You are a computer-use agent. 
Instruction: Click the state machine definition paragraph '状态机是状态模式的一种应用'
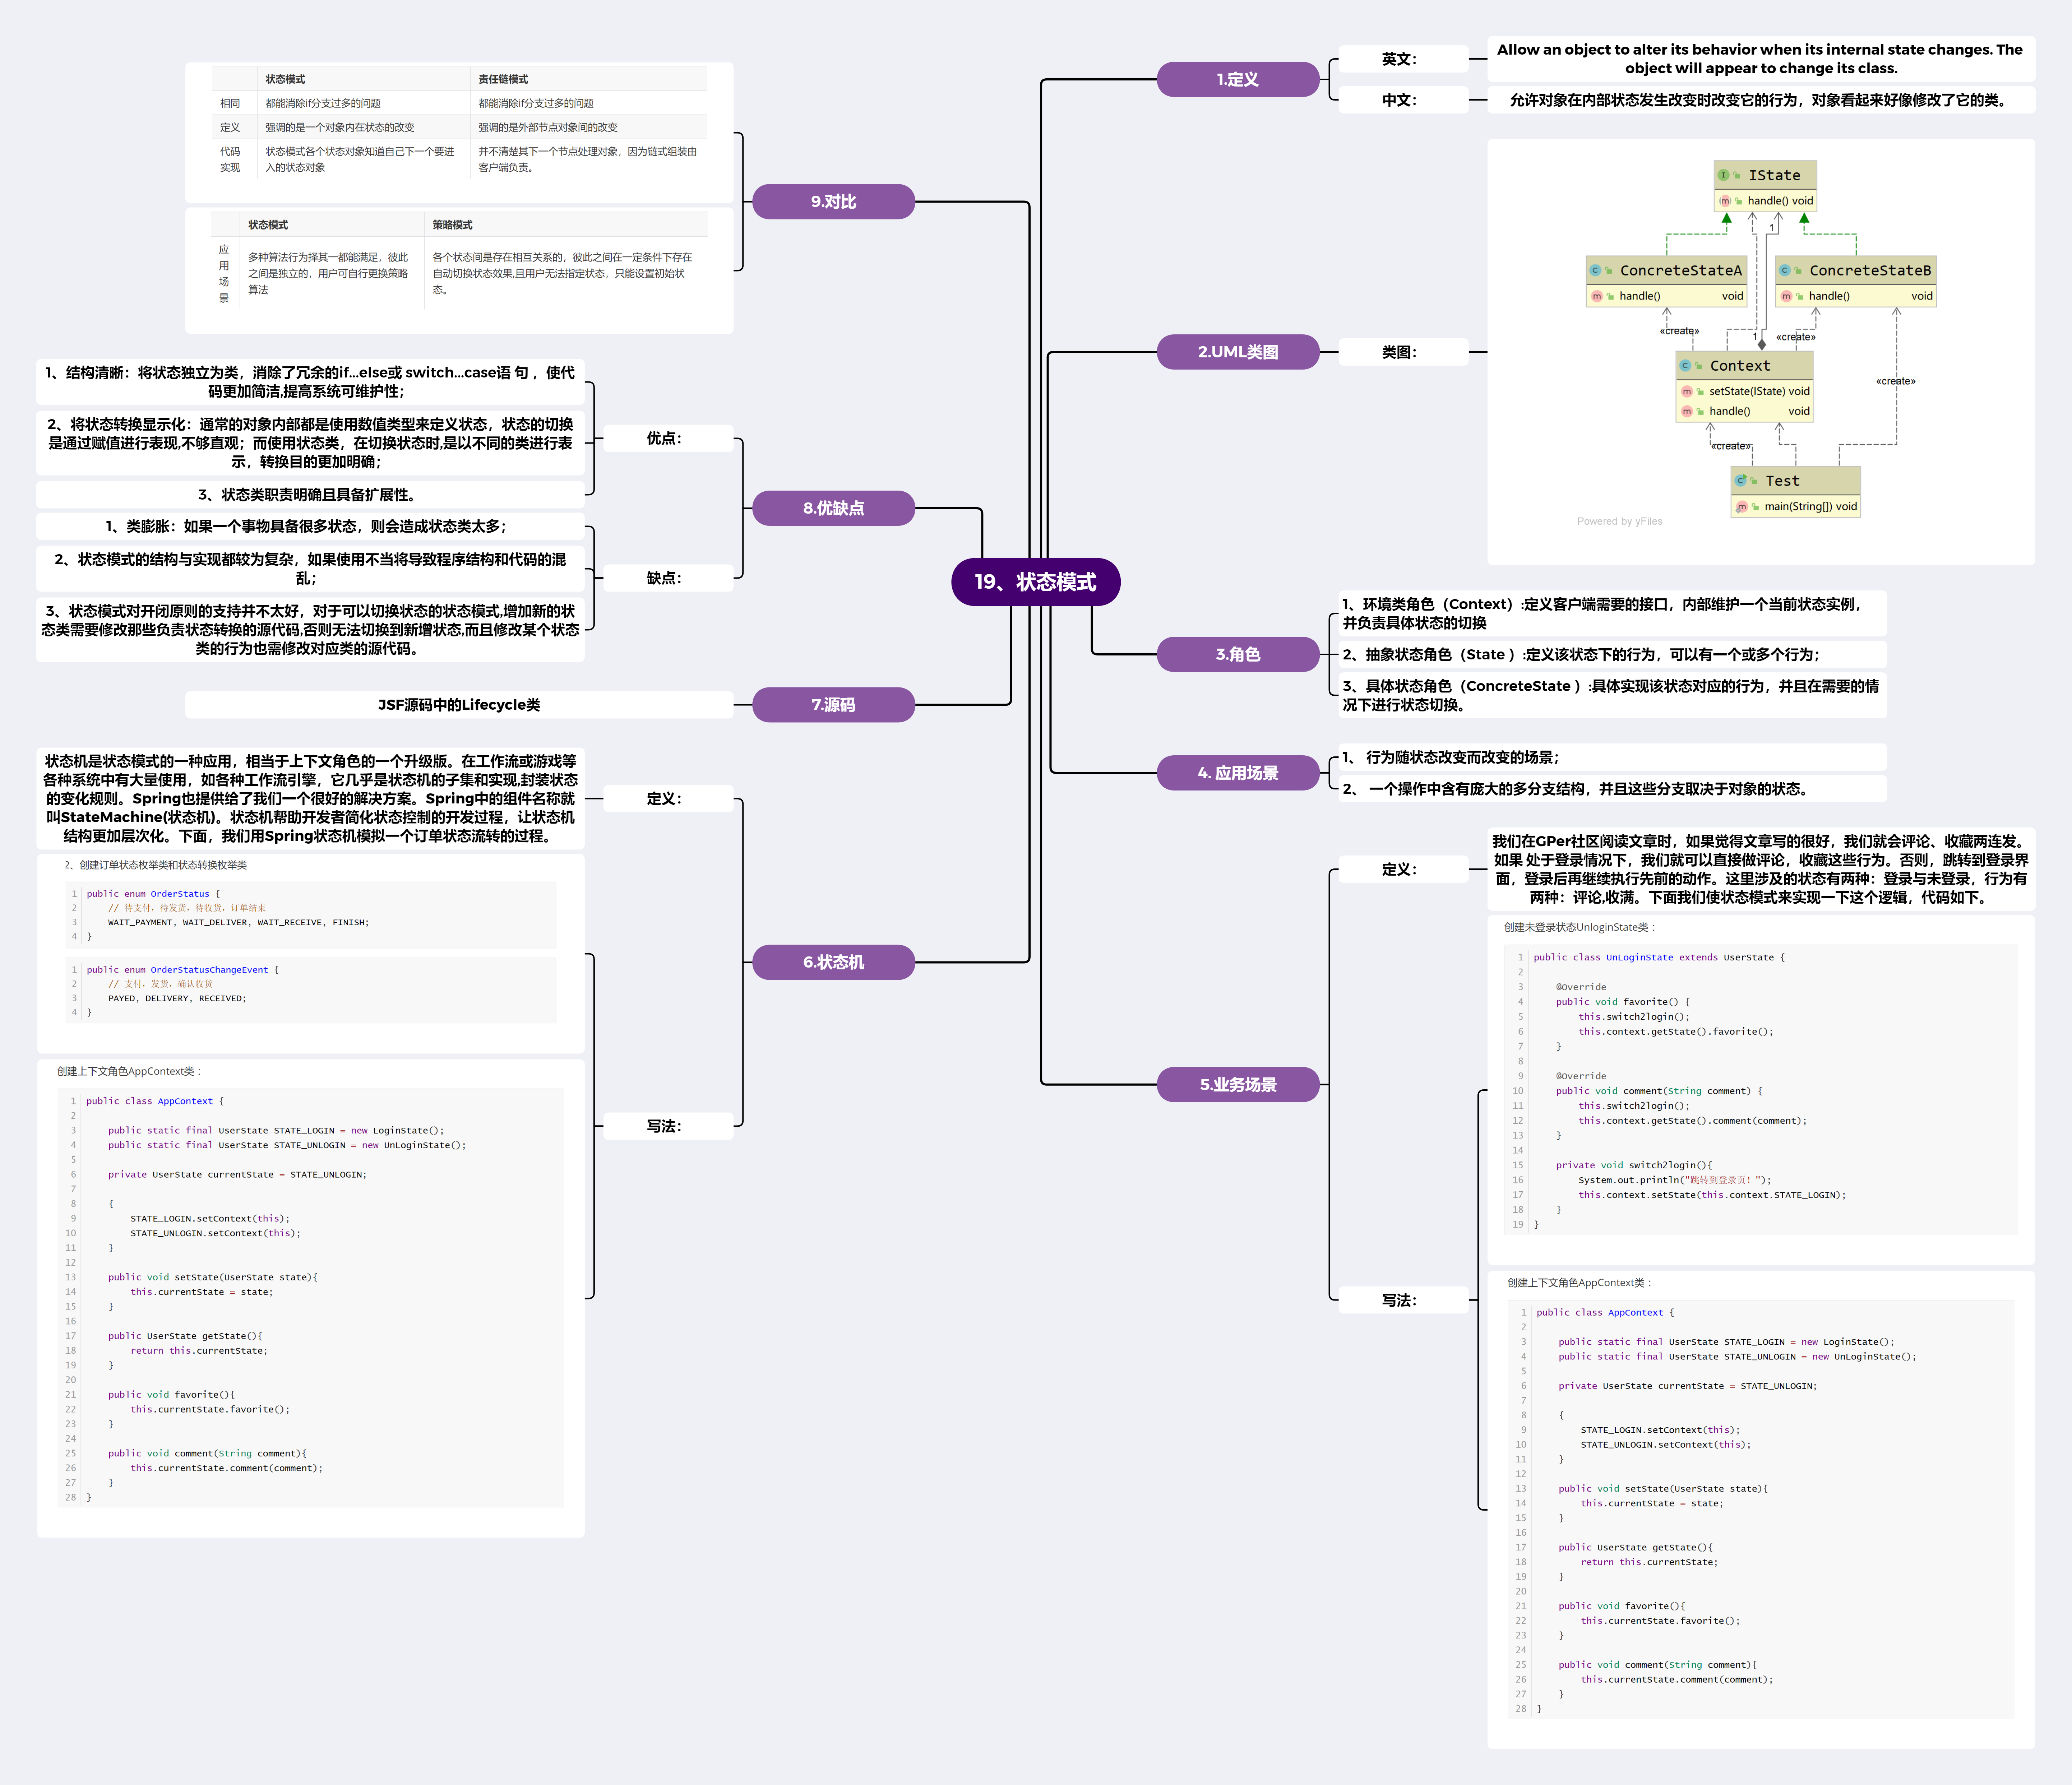click(x=310, y=799)
